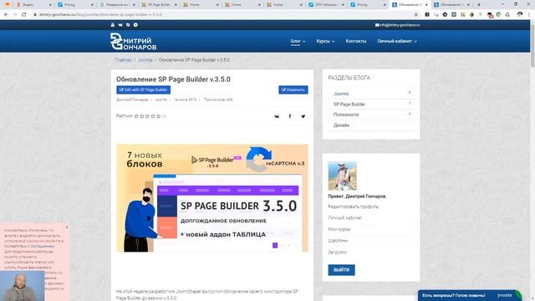Image resolution: width=535 pixels, height=301 pixels.
Task: Open the sidebar Личный кабинет link
Action: click(344, 217)
